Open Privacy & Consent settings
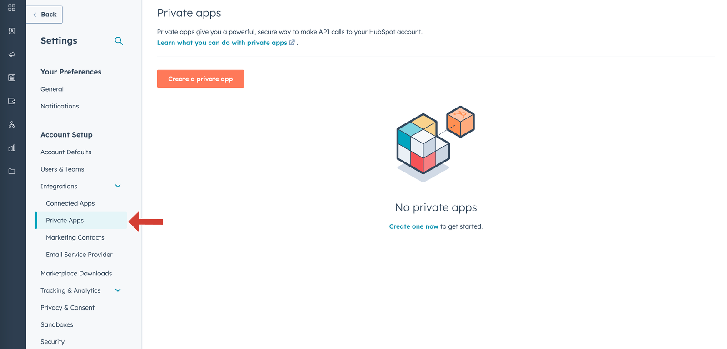727x349 pixels. [67, 307]
